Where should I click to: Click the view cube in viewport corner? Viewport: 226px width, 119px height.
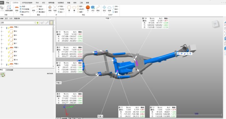[215, 24]
